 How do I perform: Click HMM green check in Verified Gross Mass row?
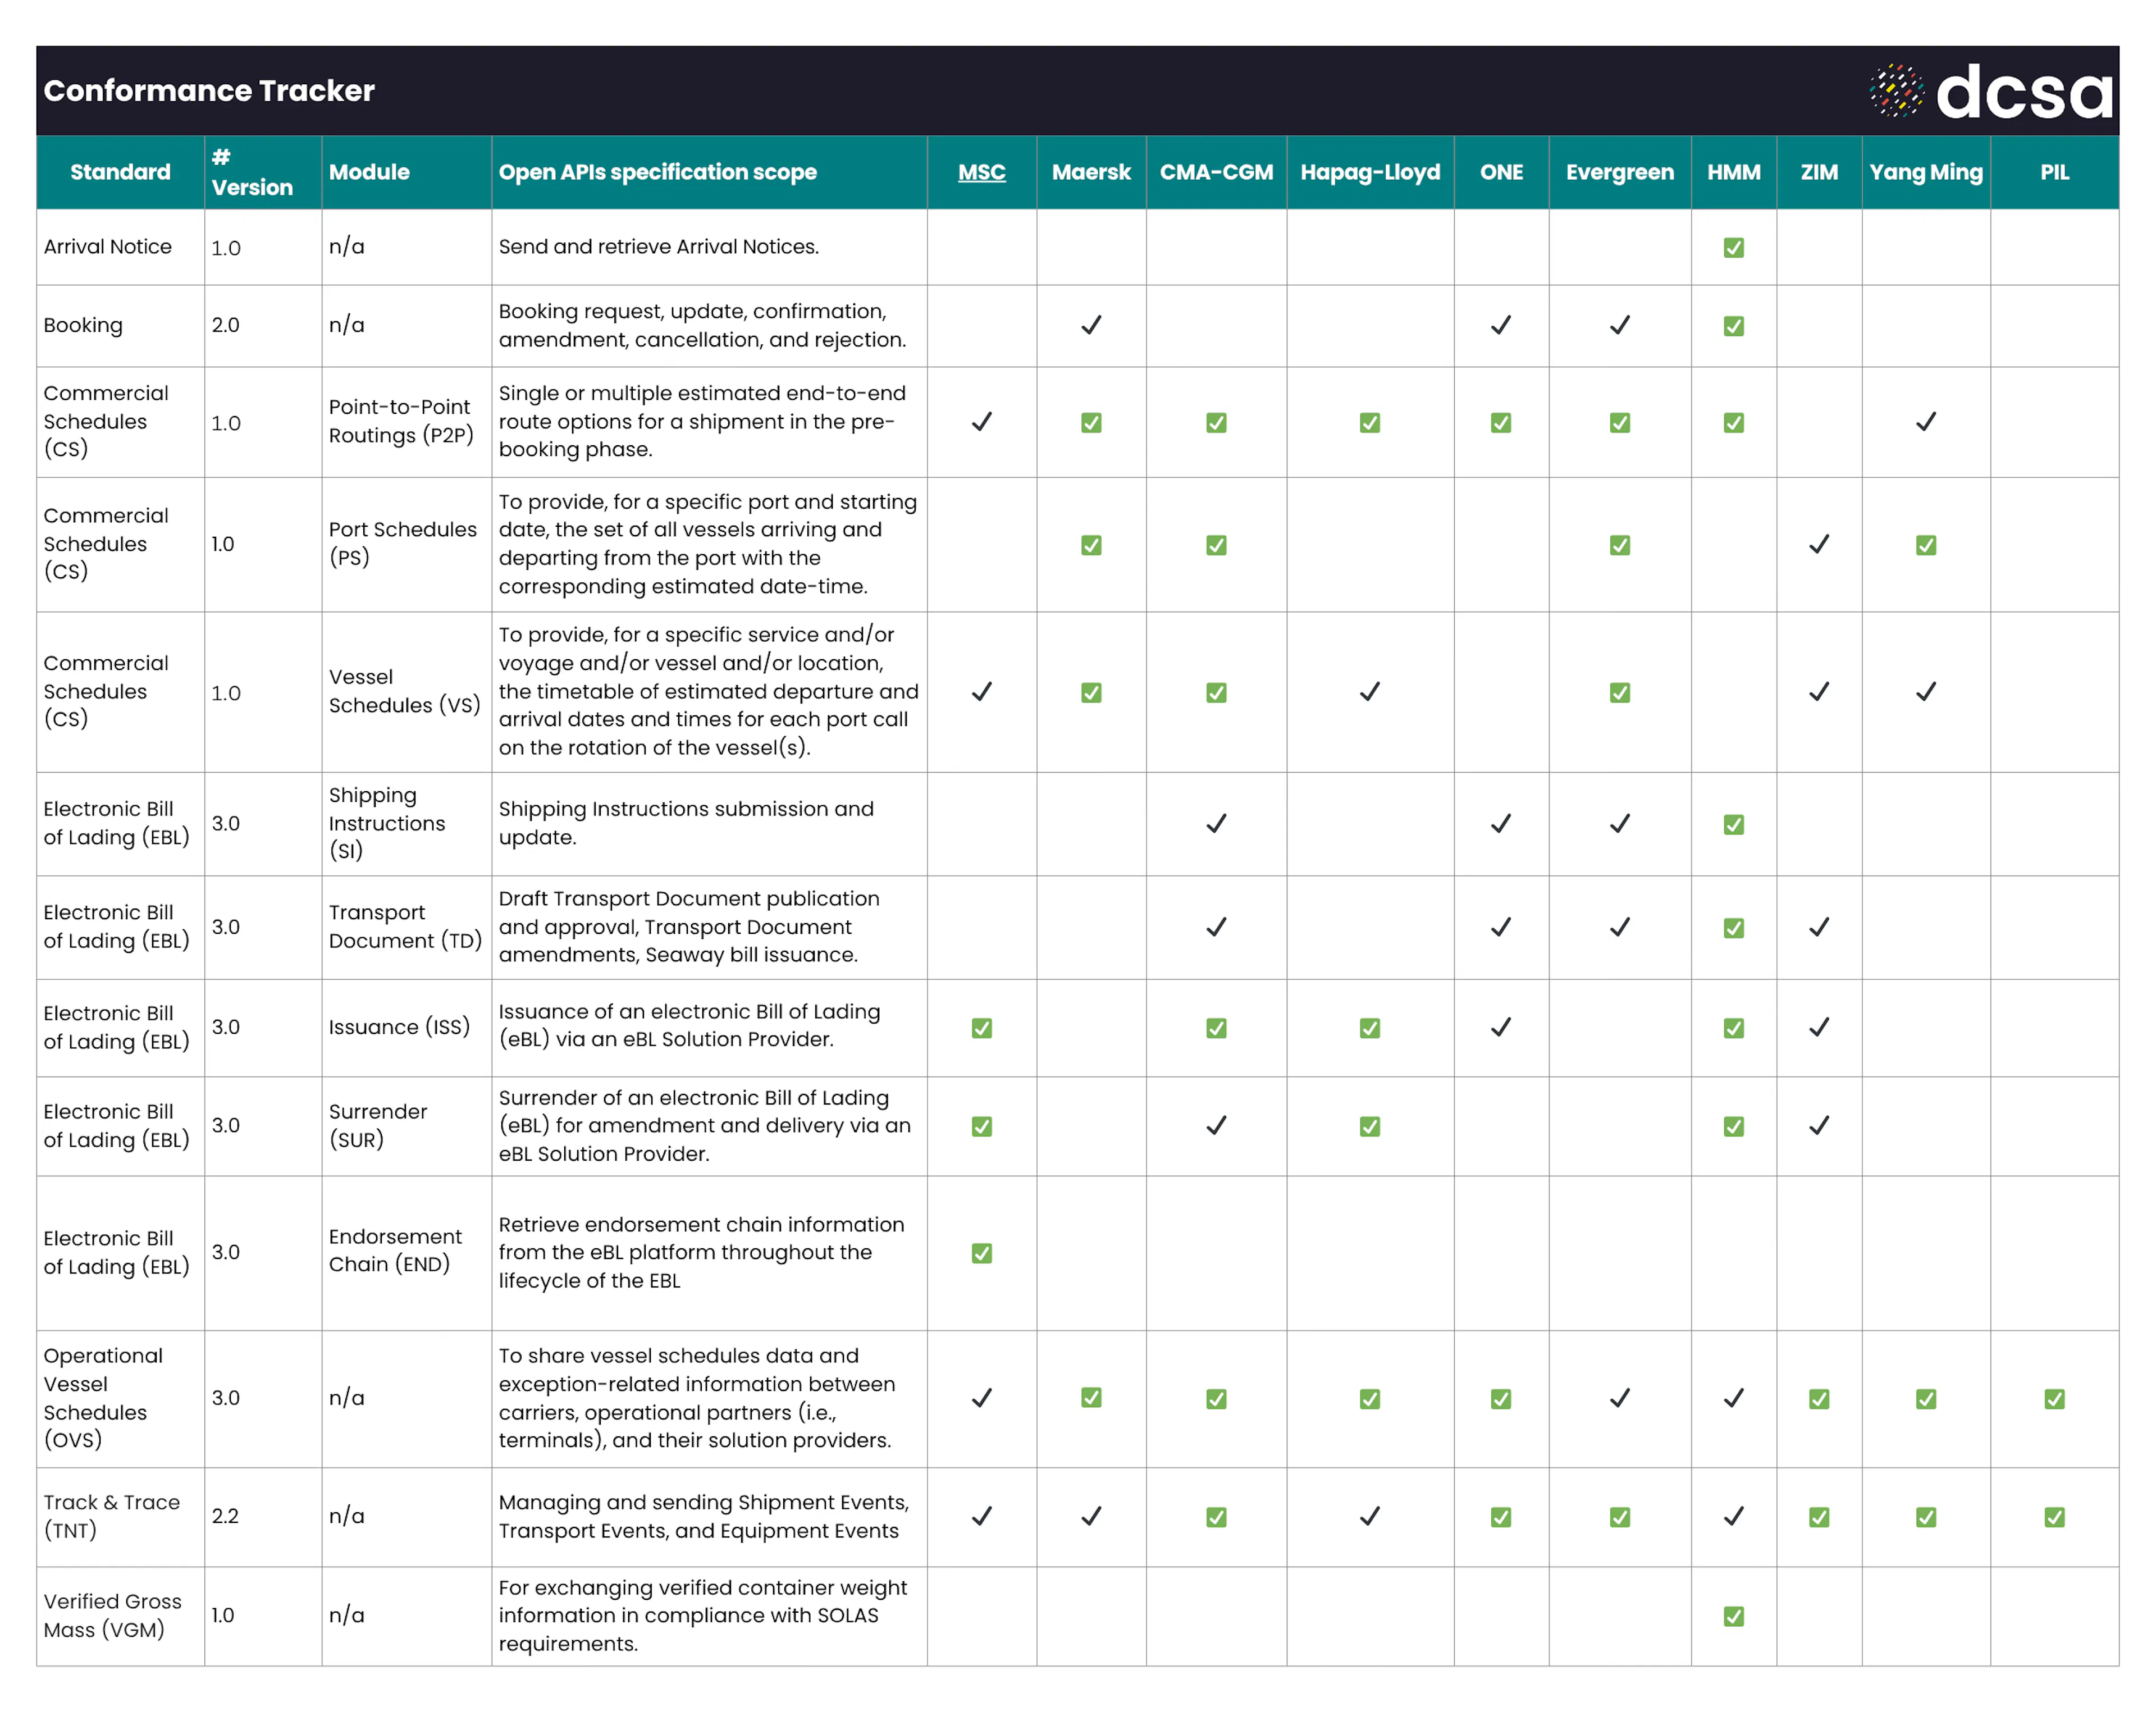(1733, 1615)
